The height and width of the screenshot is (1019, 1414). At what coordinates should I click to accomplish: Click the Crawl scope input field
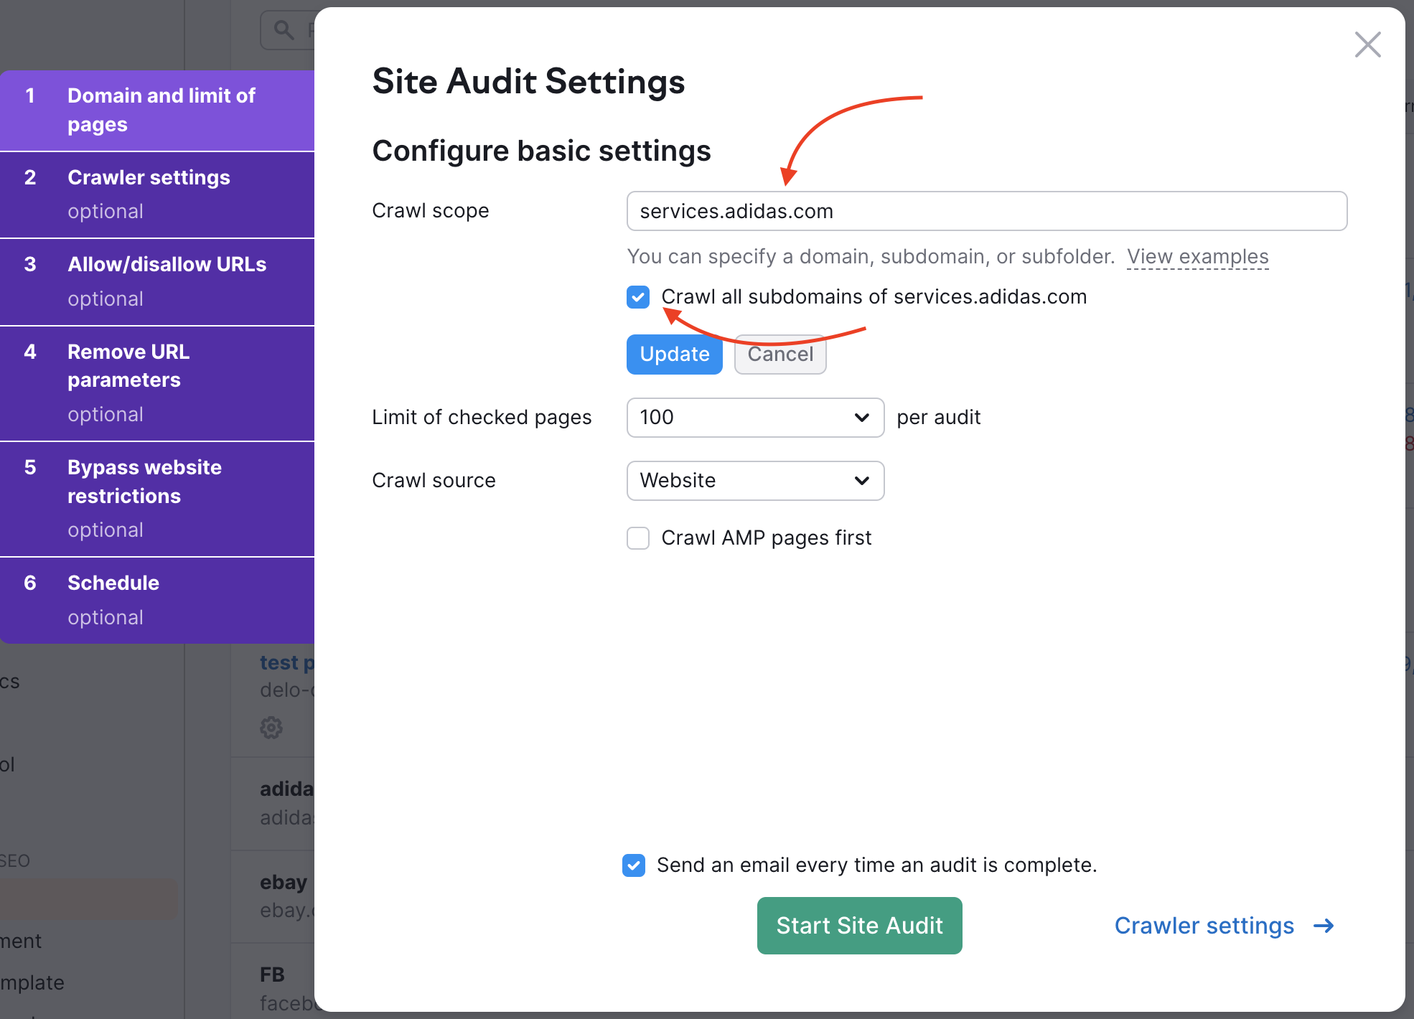coord(986,211)
